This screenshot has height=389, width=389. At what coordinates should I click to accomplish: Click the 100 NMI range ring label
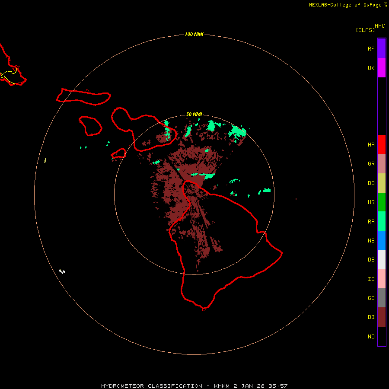pos(194,34)
